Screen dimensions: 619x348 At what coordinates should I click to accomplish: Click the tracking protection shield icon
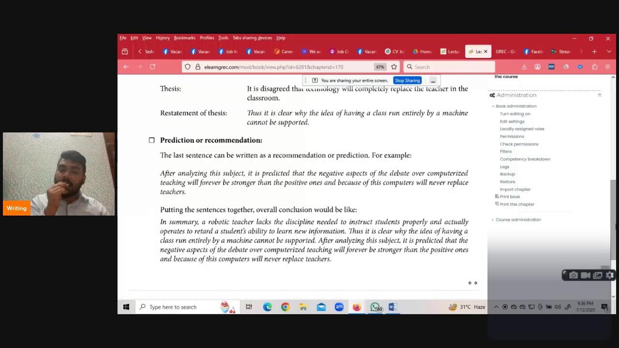(188, 67)
